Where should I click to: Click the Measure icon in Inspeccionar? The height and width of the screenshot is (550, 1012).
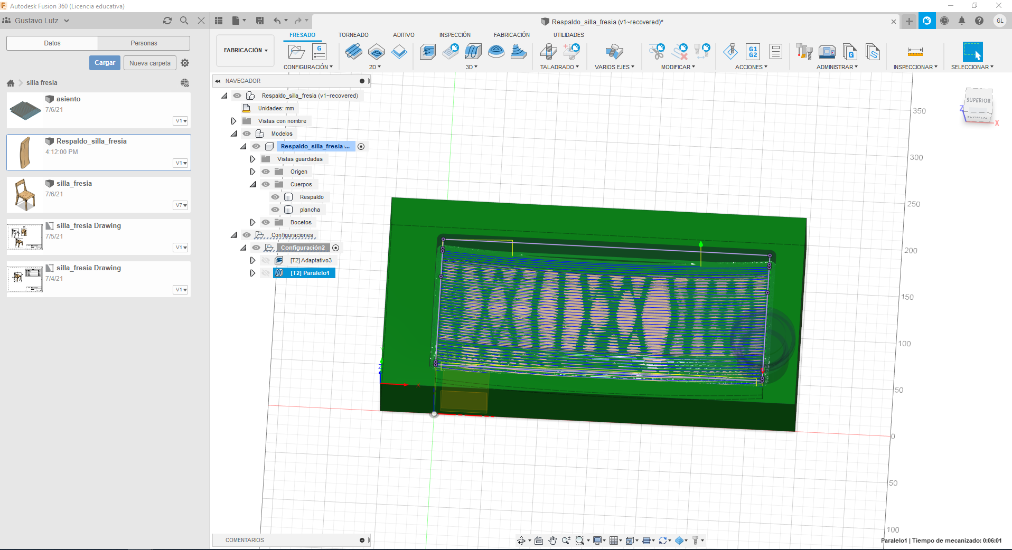(915, 52)
